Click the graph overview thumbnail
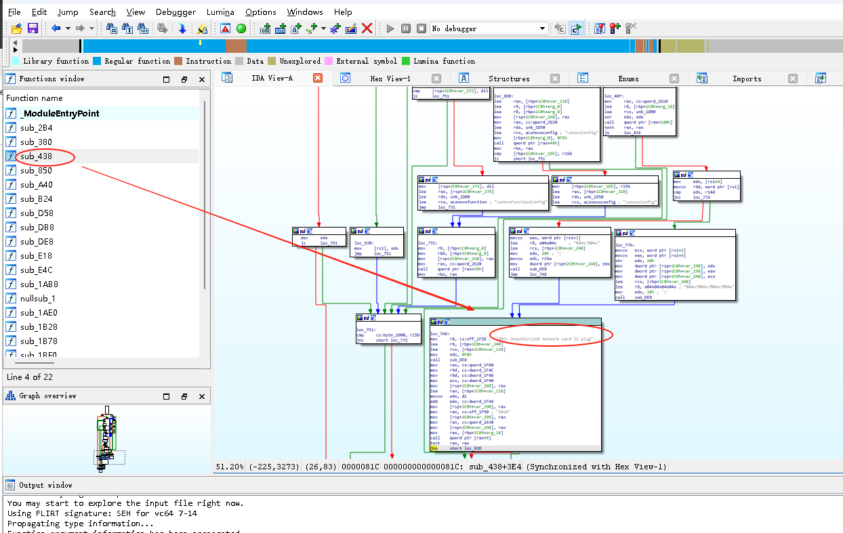The height and width of the screenshot is (533, 843). pyautogui.click(x=108, y=440)
